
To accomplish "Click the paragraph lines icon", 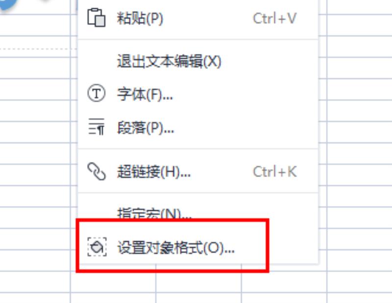I will tap(96, 126).
